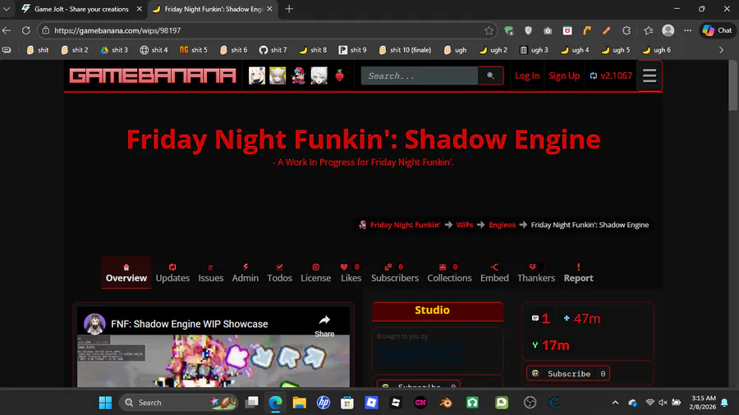The image size is (739, 415).
Task: Close the Game Jolt tab
Action: tap(140, 9)
